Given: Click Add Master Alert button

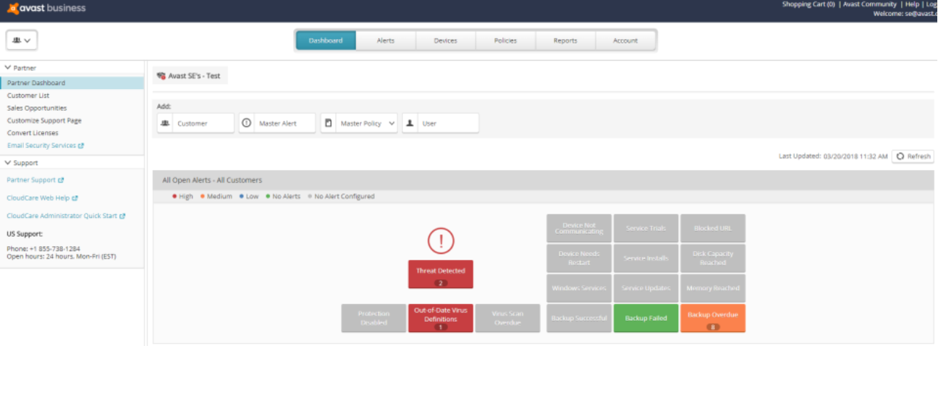Looking at the screenshot, I should pyautogui.click(x=277, y=123).
